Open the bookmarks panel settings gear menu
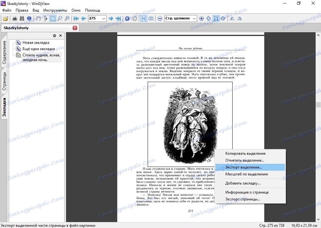The width and height of the screenshot is (321, 228). tap(54, 36)
